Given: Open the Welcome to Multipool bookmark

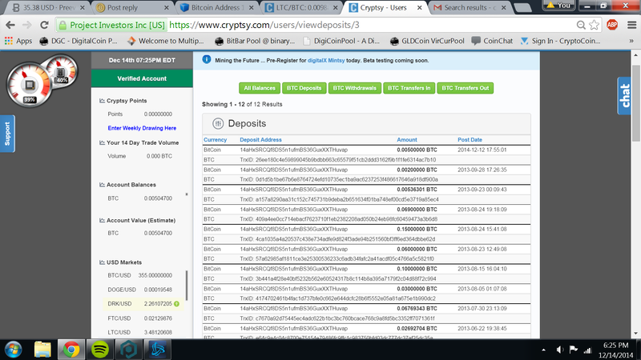Looking at the screenshot, I should pos(165,41).
